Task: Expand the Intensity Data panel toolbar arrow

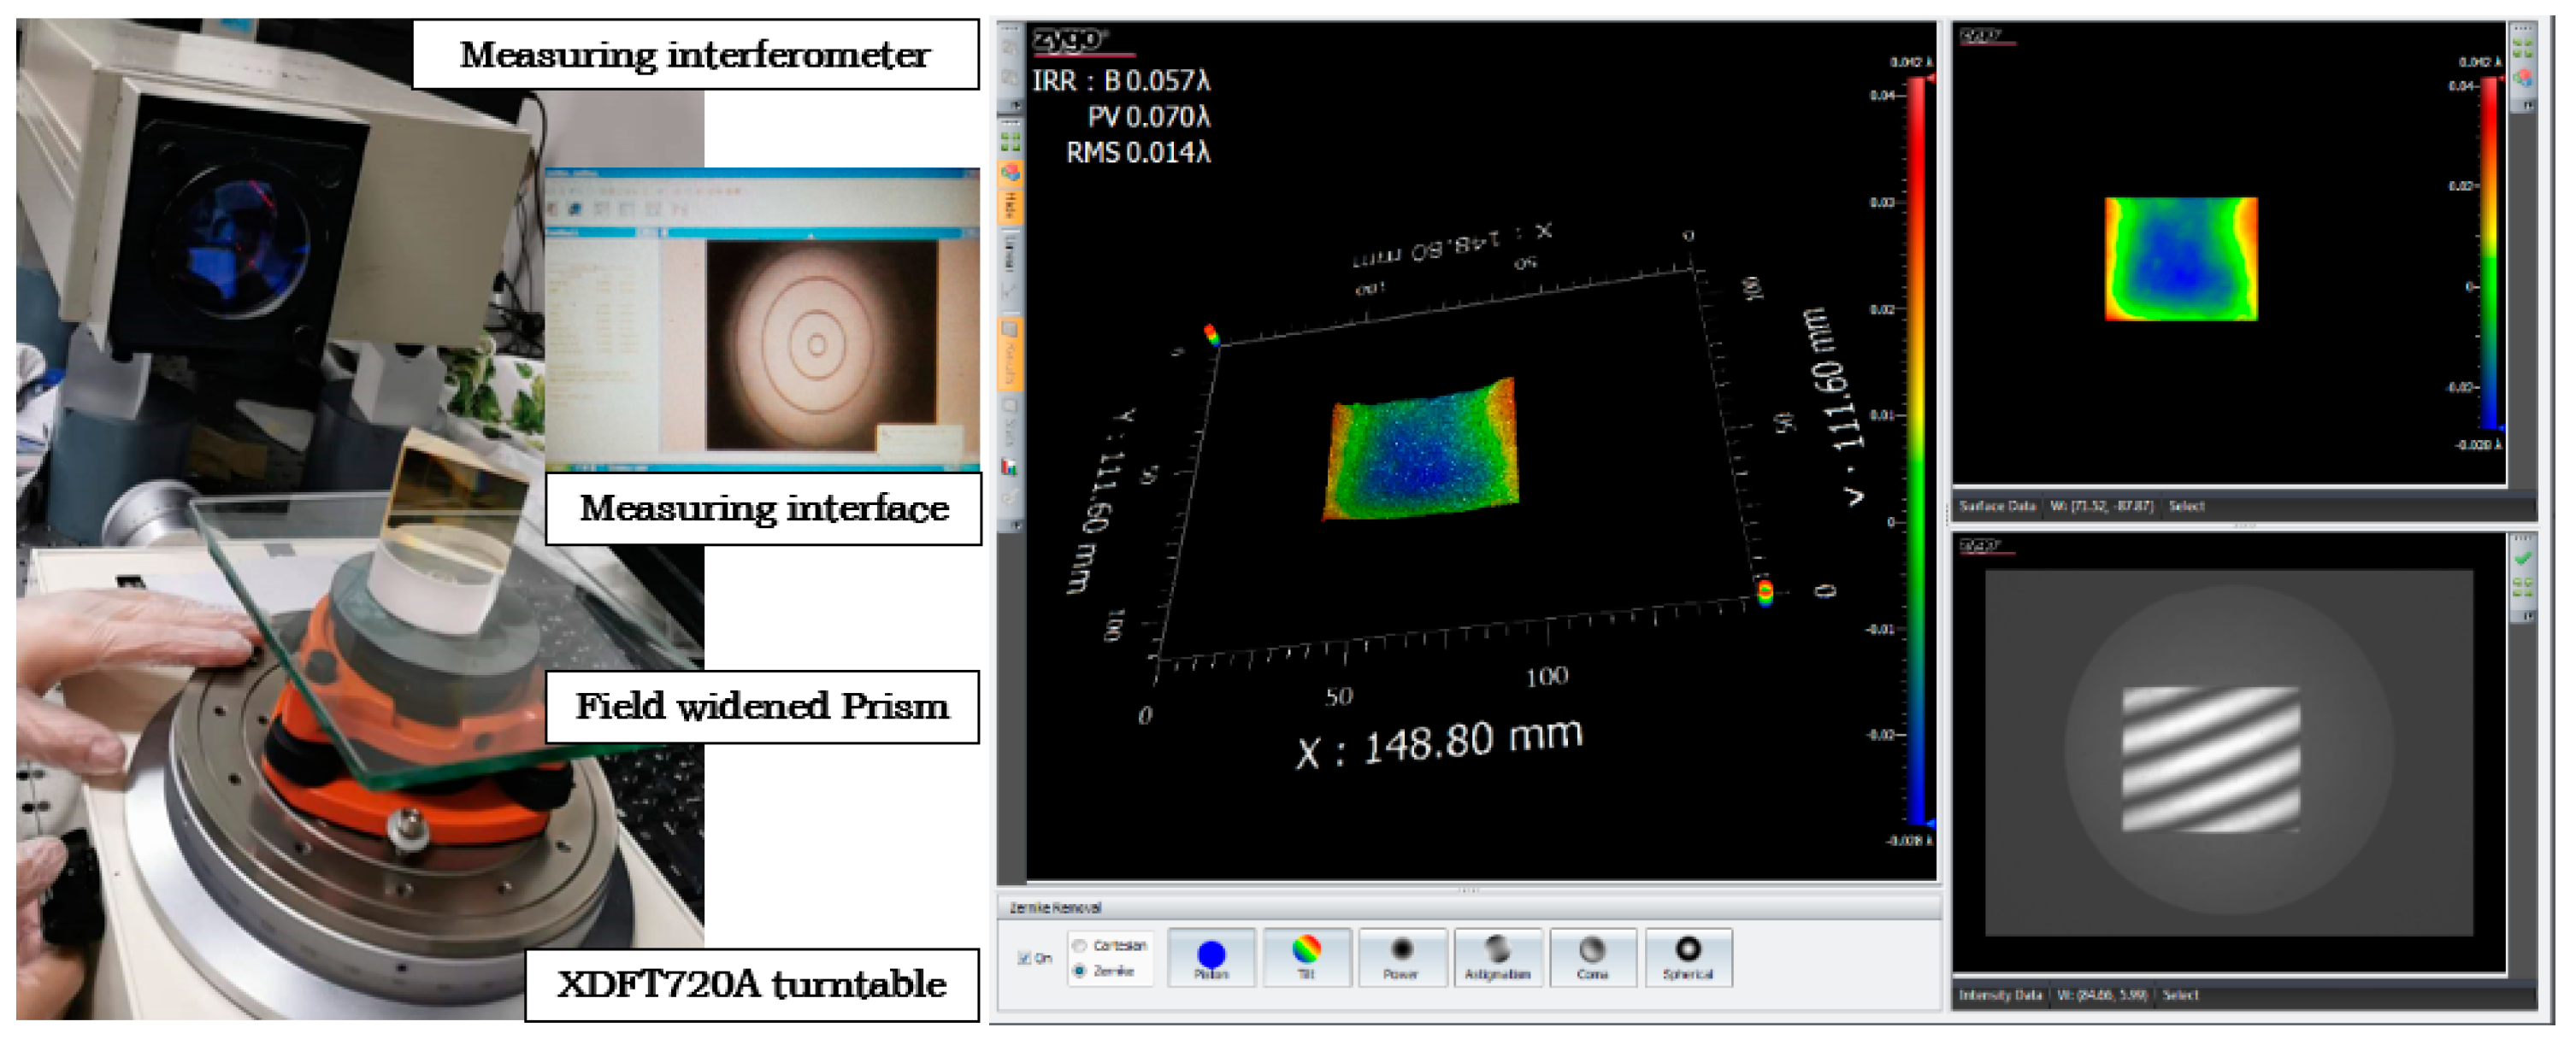Action: pos(2527,616)
